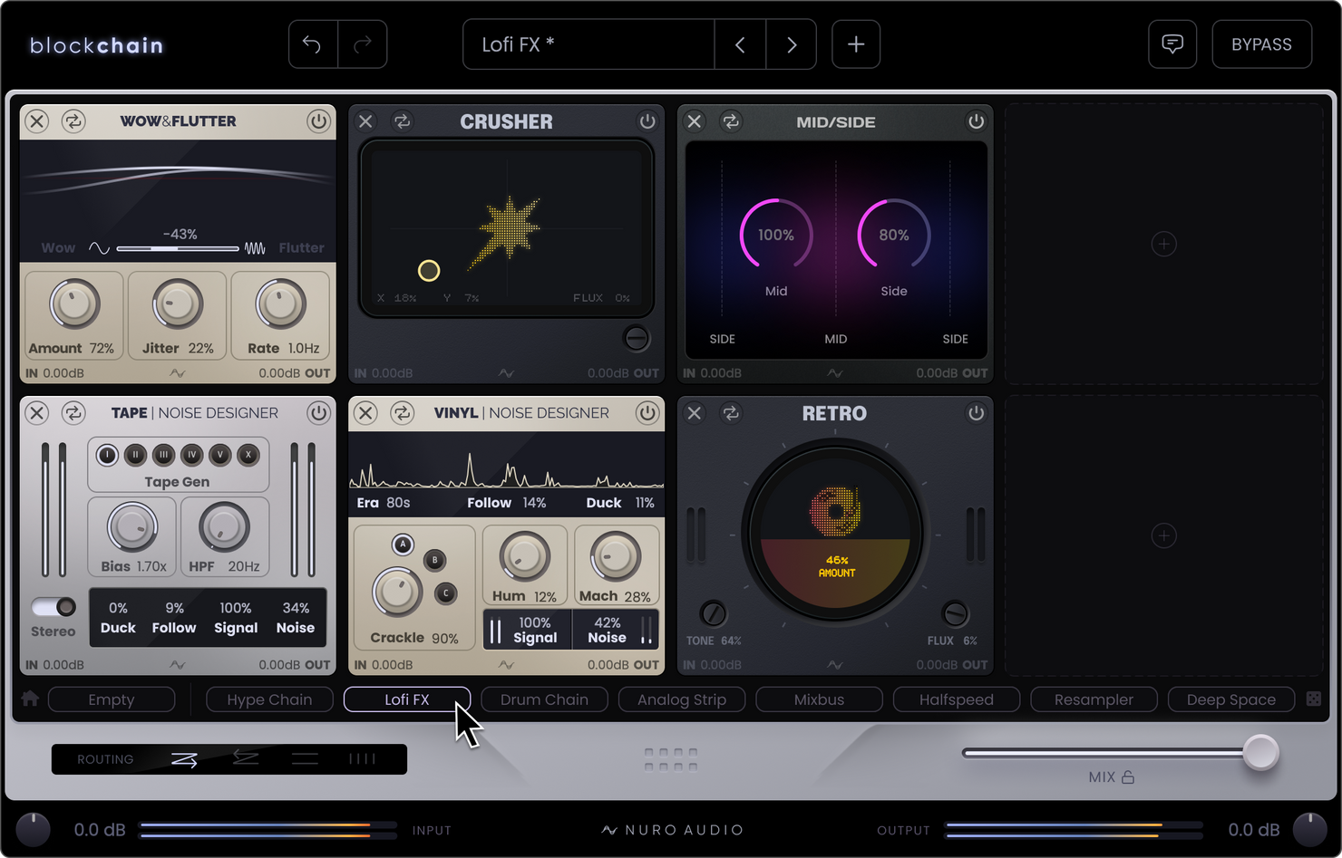The height and width of the screenshot is (858, 1342).
Task: Go to next preset with right chevron
Action: [x=792, y=44]
